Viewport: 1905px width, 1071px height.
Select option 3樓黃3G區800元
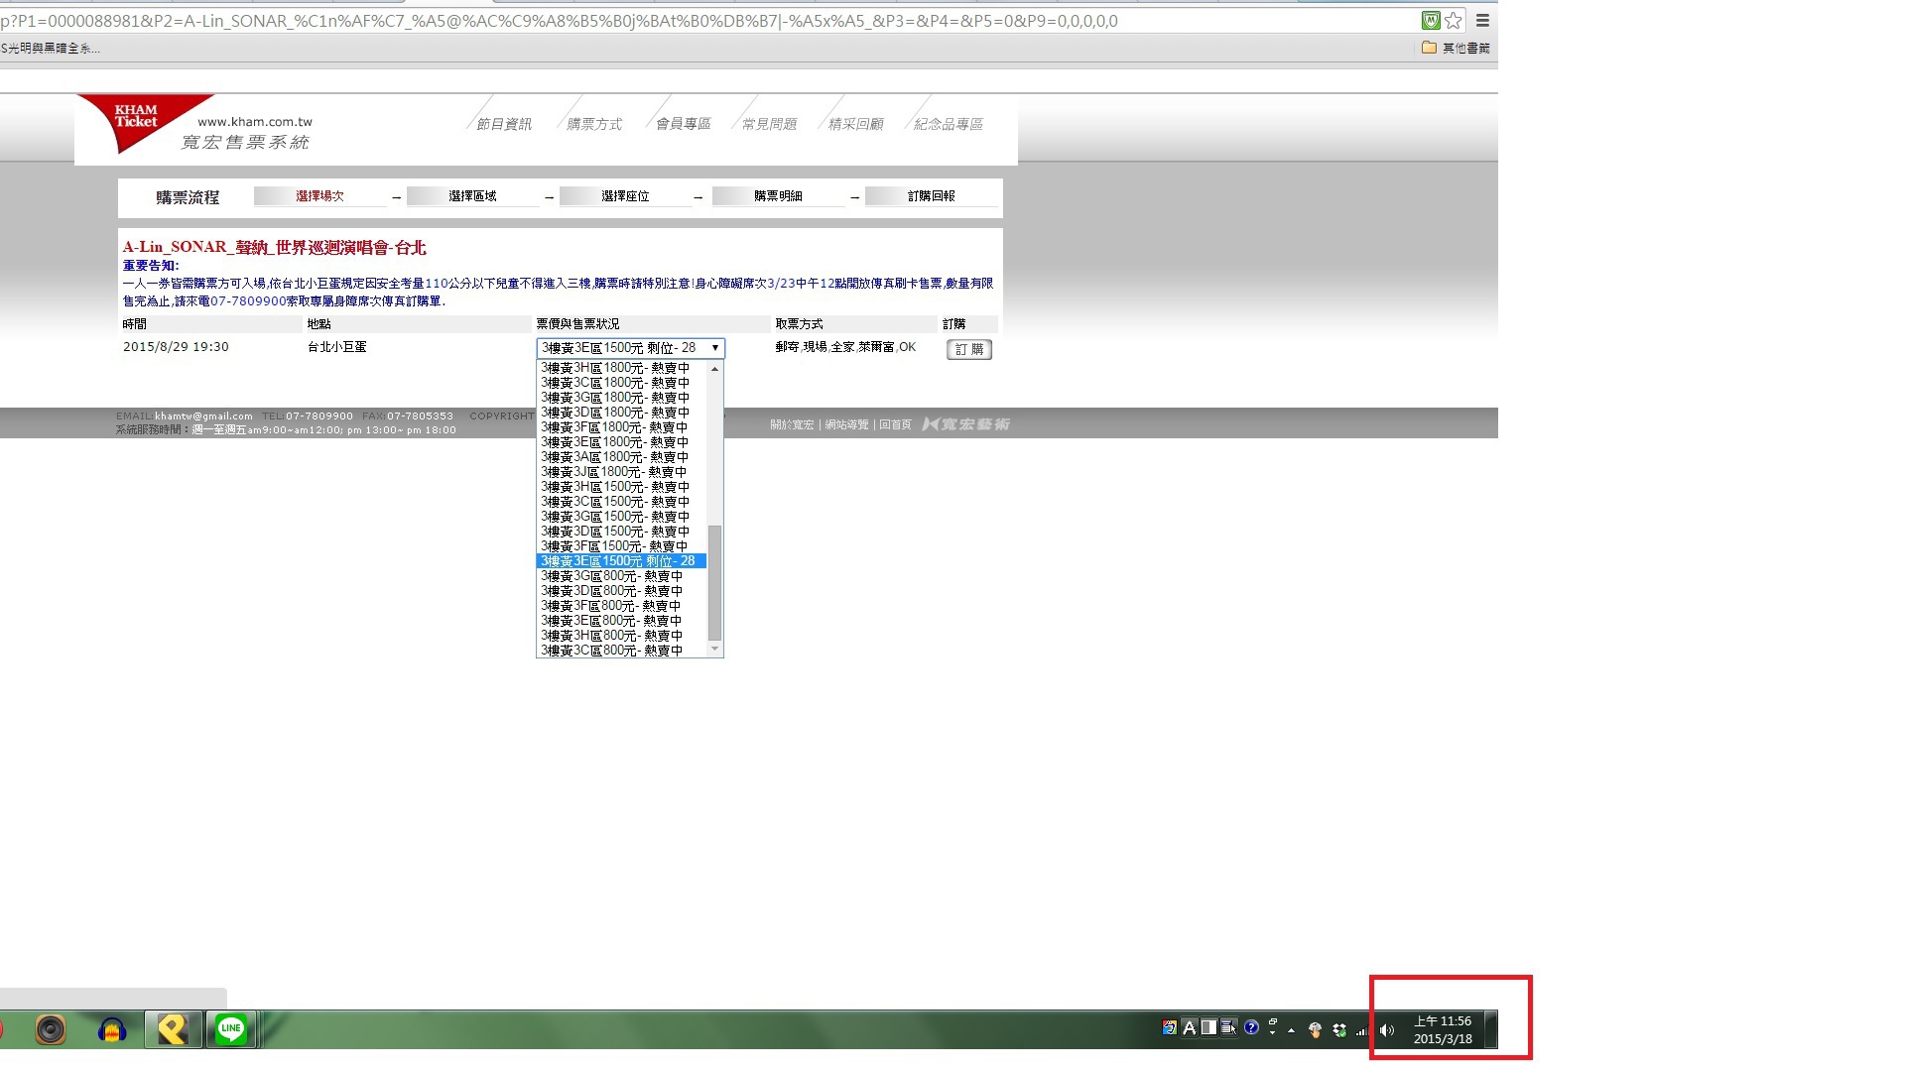[x=622, y=576]
